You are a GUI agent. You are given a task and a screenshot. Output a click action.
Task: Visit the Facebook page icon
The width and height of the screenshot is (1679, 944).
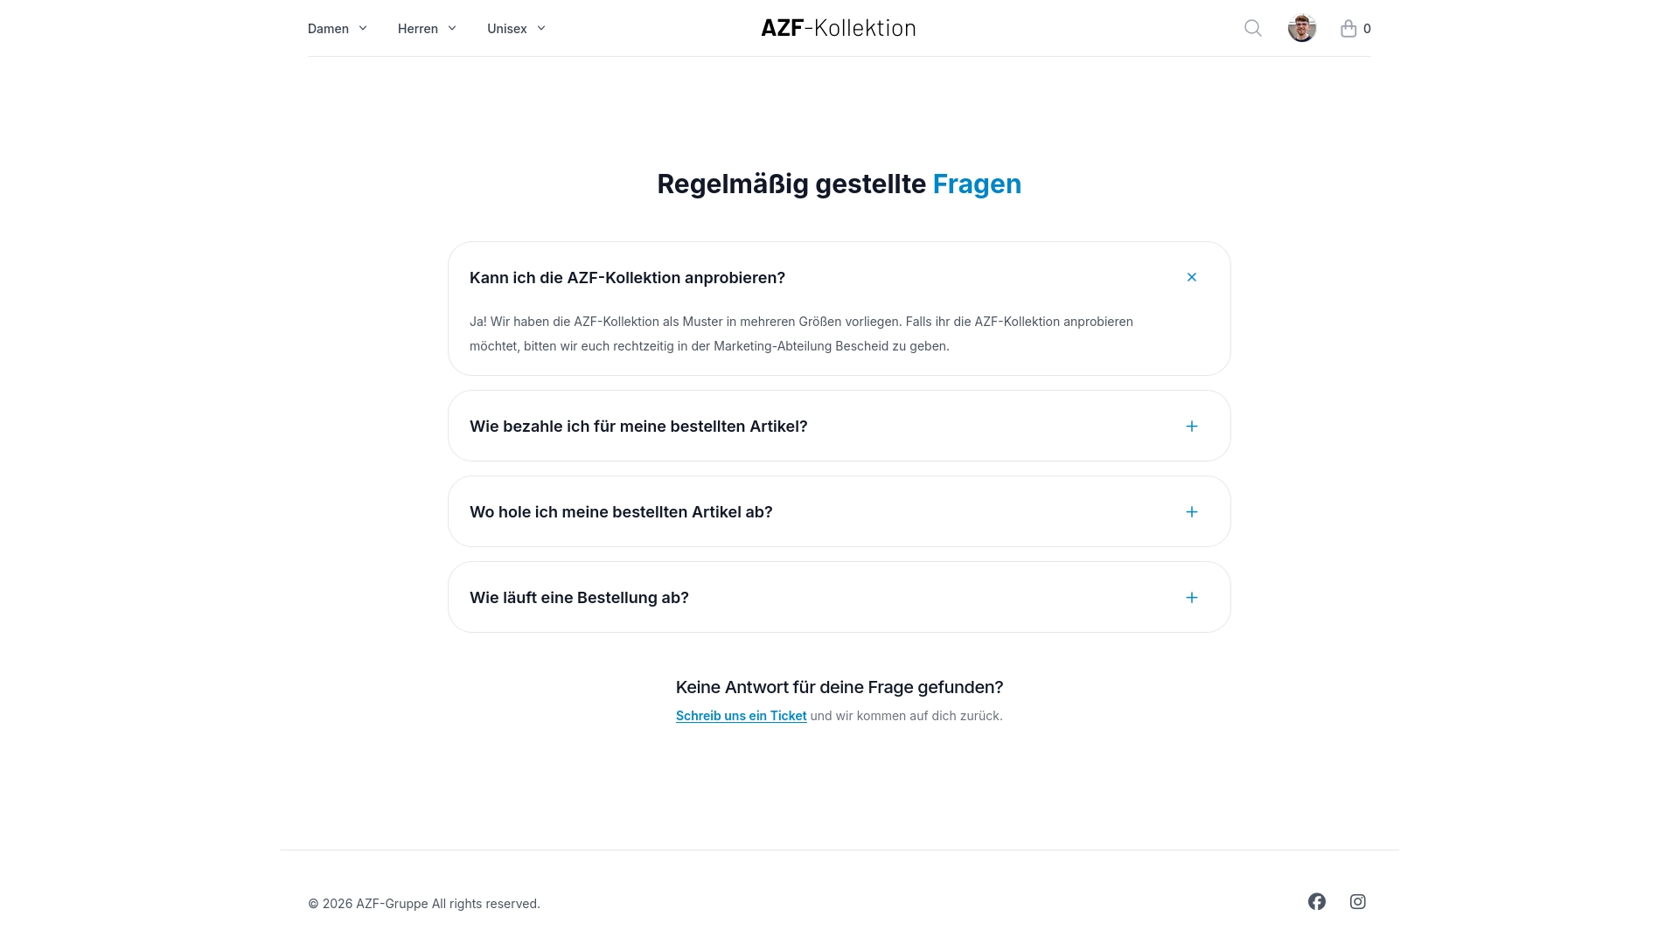pyautogui.click(x=1316, y=901)
